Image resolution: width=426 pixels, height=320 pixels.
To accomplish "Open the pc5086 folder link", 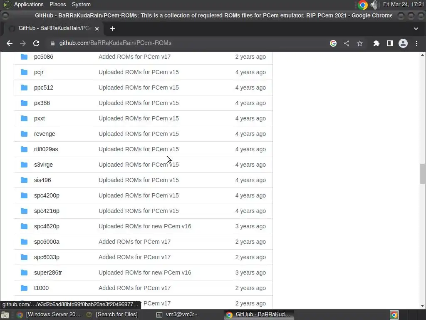I will click(43, 57).
